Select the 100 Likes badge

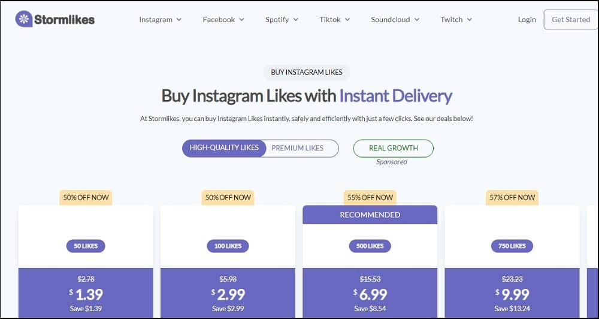point(228,246)
